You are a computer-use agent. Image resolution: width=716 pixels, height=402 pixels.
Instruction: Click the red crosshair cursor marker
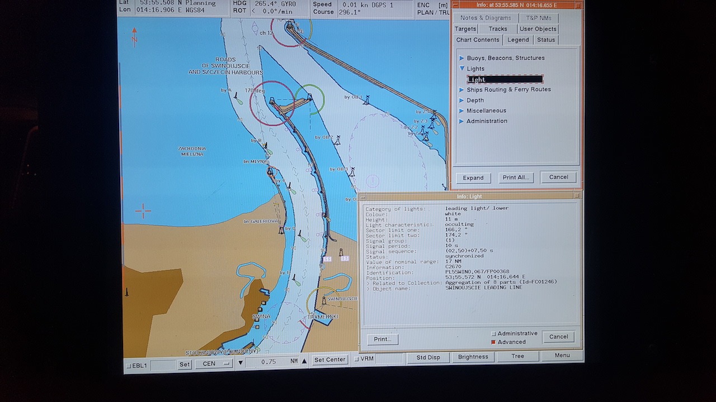(x=143, y=211)
